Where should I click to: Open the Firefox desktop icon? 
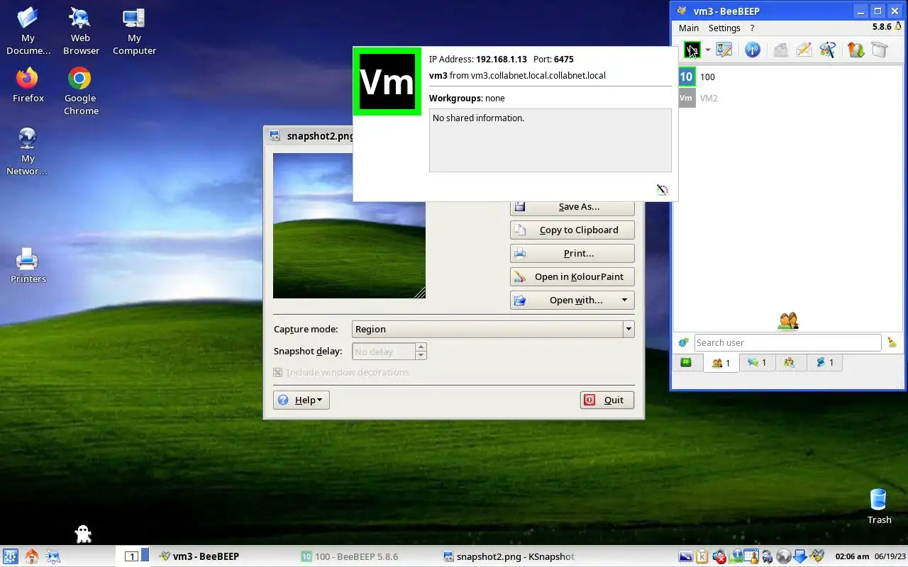[x=28, y=85]
